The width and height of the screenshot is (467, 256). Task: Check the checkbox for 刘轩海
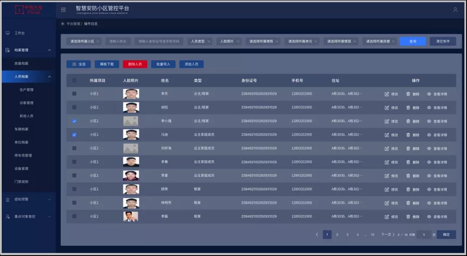(74, 148)
